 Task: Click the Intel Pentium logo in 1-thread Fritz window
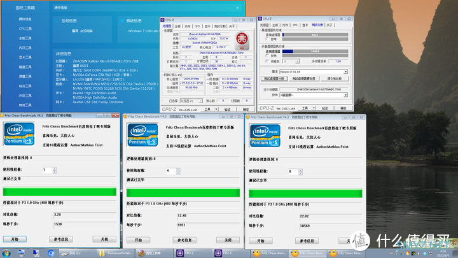(19, 134)
